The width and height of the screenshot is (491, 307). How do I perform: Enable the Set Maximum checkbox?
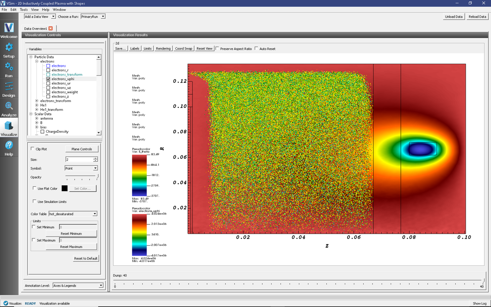[34, 240]
